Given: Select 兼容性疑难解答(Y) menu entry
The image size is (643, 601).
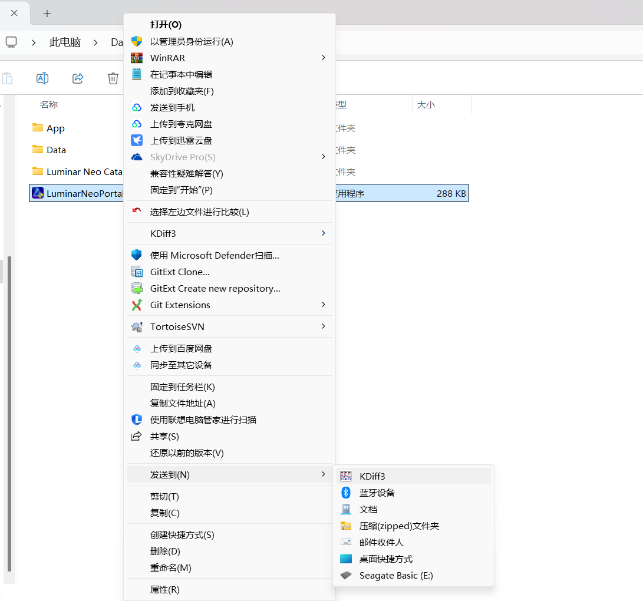Looking at the screenshot, I should point(229,173).
